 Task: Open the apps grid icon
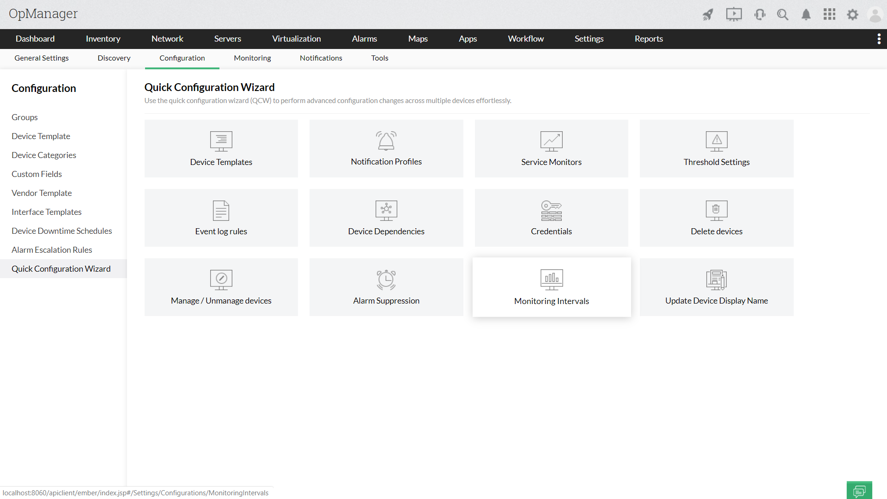[829, 15]
